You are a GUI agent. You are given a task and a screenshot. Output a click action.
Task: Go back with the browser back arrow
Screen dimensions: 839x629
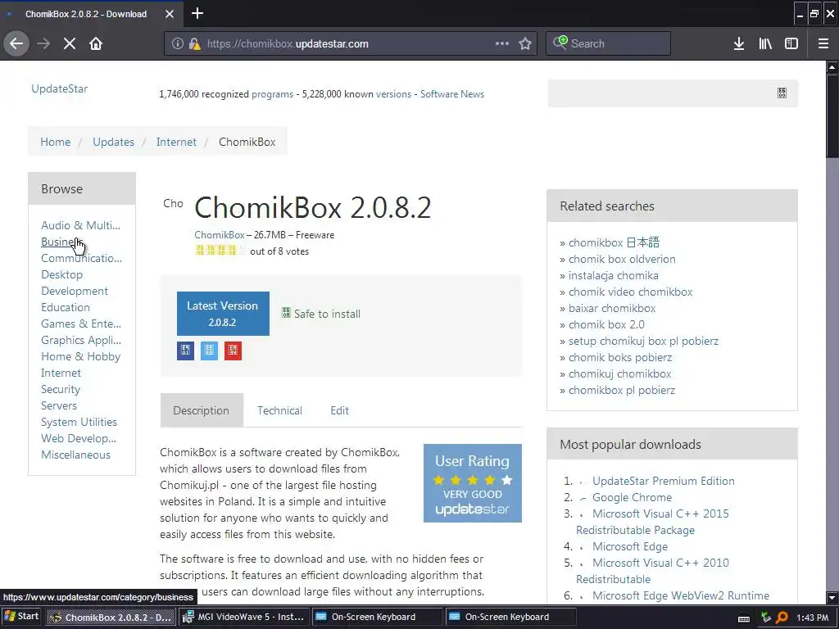point(16,43)
